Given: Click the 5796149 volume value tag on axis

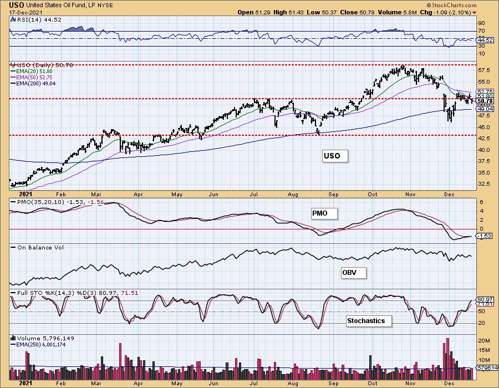Looking at the screenshot, I should point(487,367).
